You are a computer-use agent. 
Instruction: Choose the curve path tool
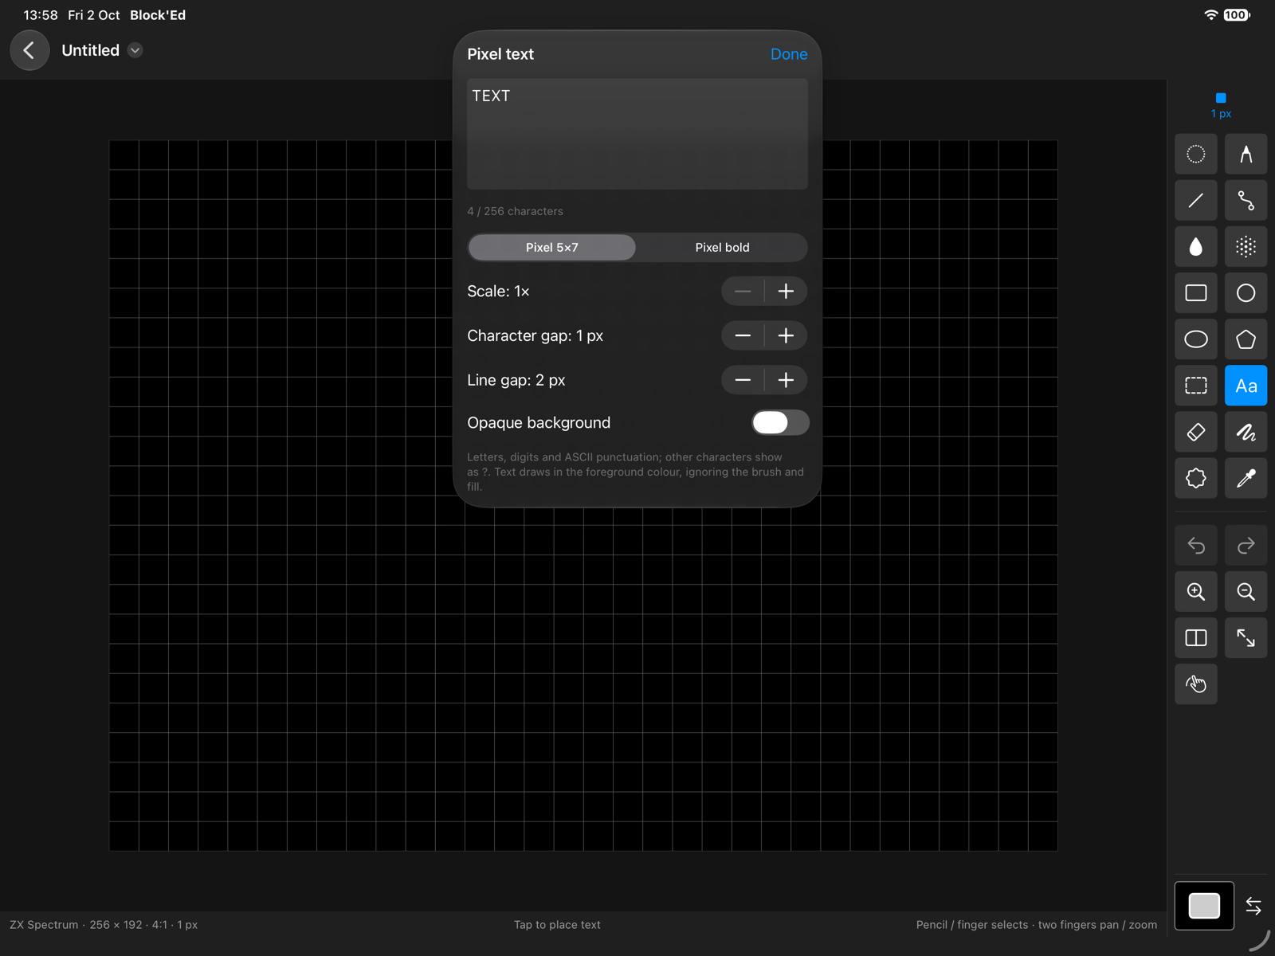pos(1246,201)
